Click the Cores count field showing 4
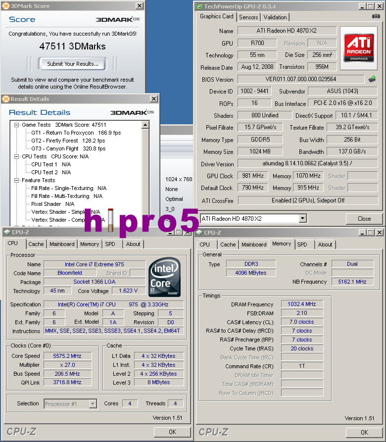This screenshot has width=386, height=442. click(x=130, y=403)
